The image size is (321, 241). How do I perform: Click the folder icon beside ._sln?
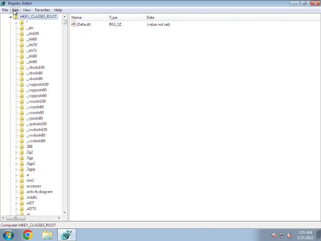pos(22,28)
